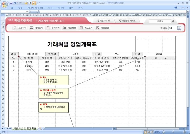The width and height of the screenshot is (190, 134).
Task: Select cell with value 1,790
Action: pos(137,62)
